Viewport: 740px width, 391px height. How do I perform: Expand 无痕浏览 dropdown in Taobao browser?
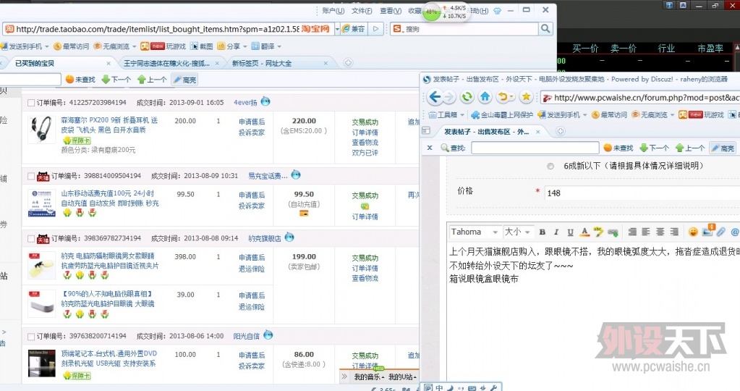(x=134, y=46)
